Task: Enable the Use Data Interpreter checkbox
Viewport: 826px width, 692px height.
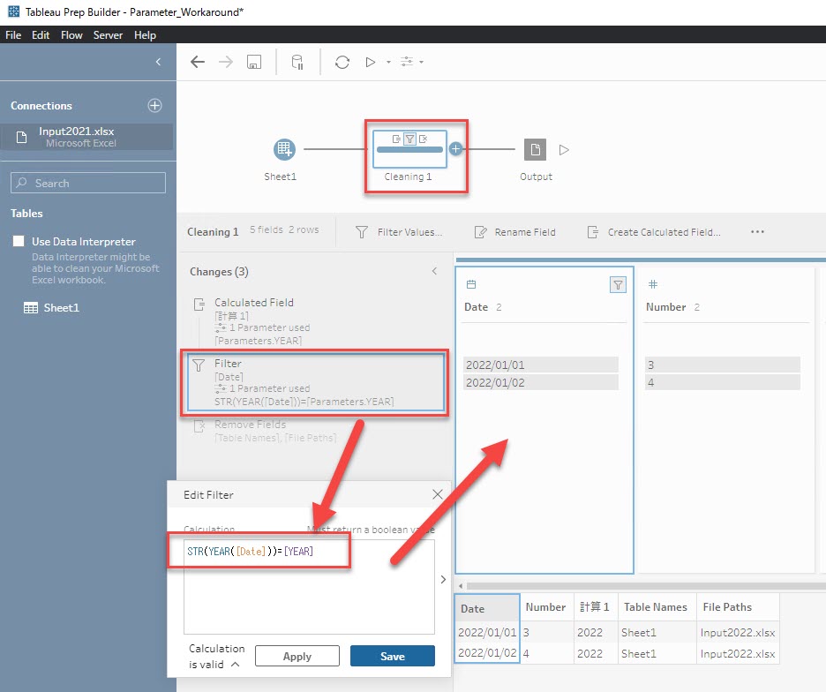Action: click(19, 241)
